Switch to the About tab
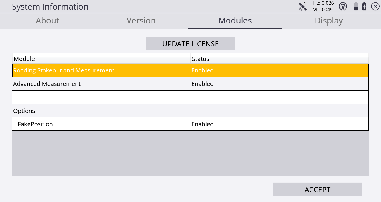The image size is (381, 202). (x=47, y=20)
